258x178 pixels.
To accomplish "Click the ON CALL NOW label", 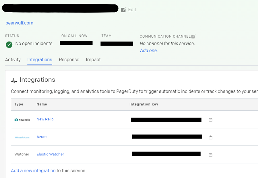I will coord(74,36).
